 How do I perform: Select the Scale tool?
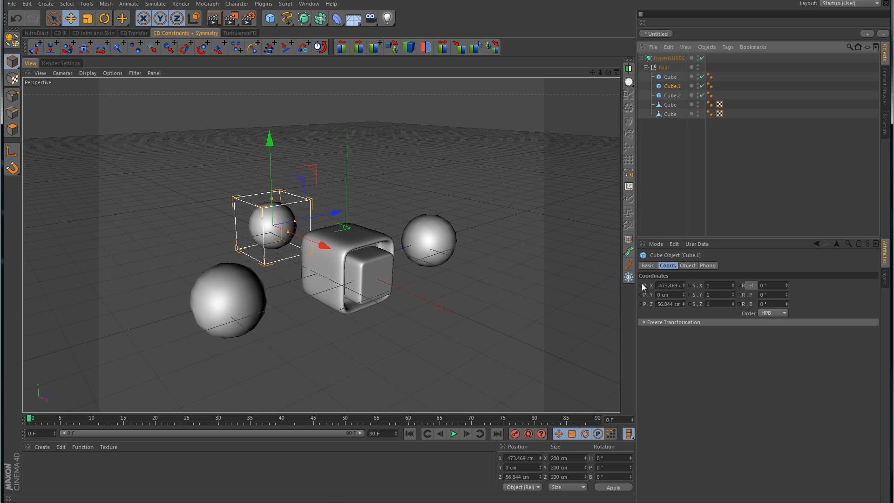[x=88, y=18]
